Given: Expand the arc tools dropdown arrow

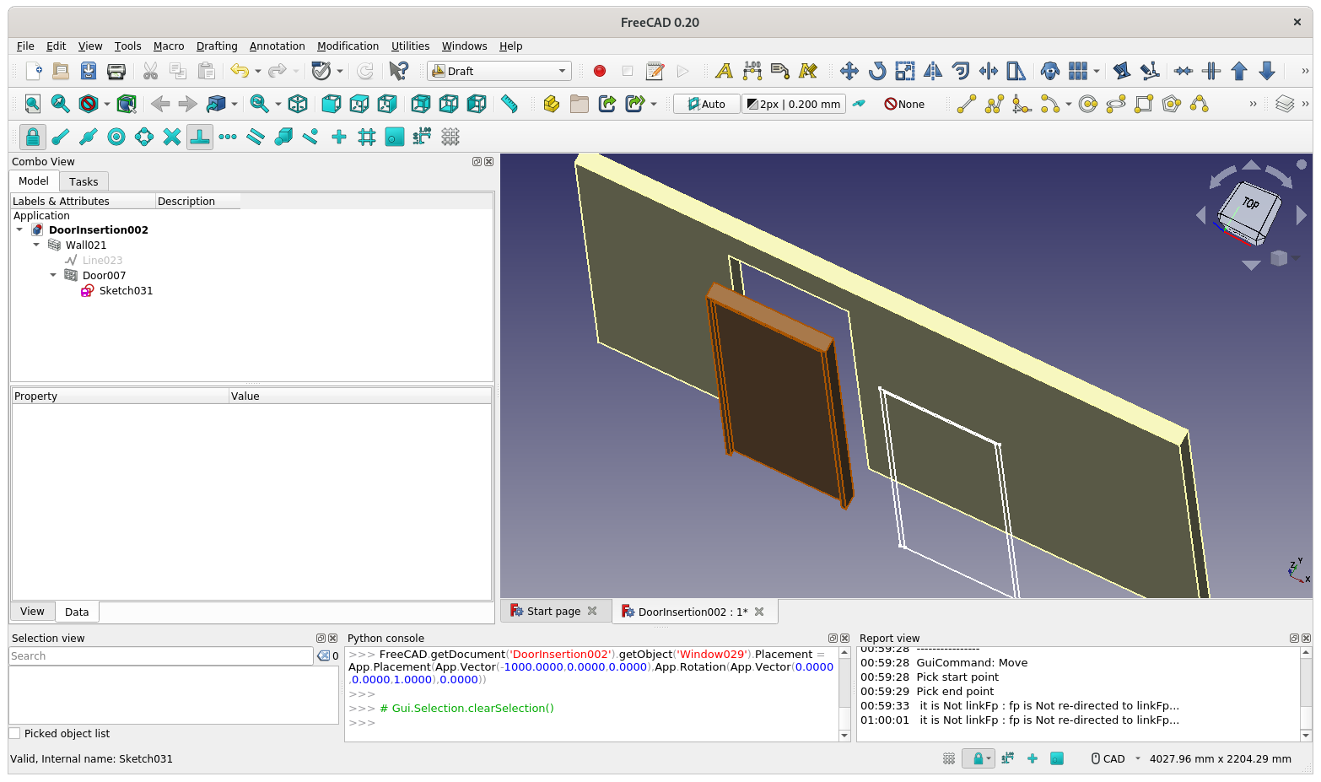Looking at the screenshot, I should 1069,104.
